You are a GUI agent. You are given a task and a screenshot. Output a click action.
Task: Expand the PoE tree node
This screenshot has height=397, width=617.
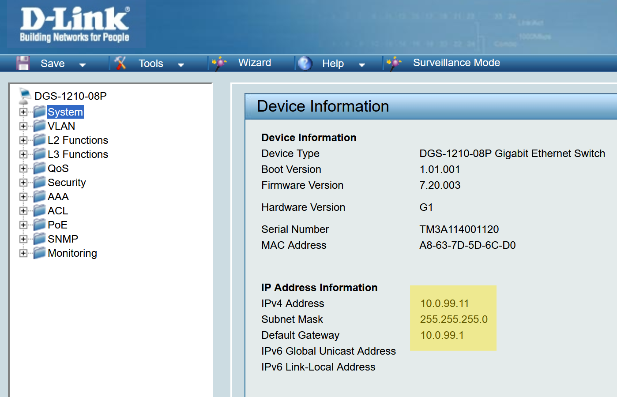pos(23,225)
